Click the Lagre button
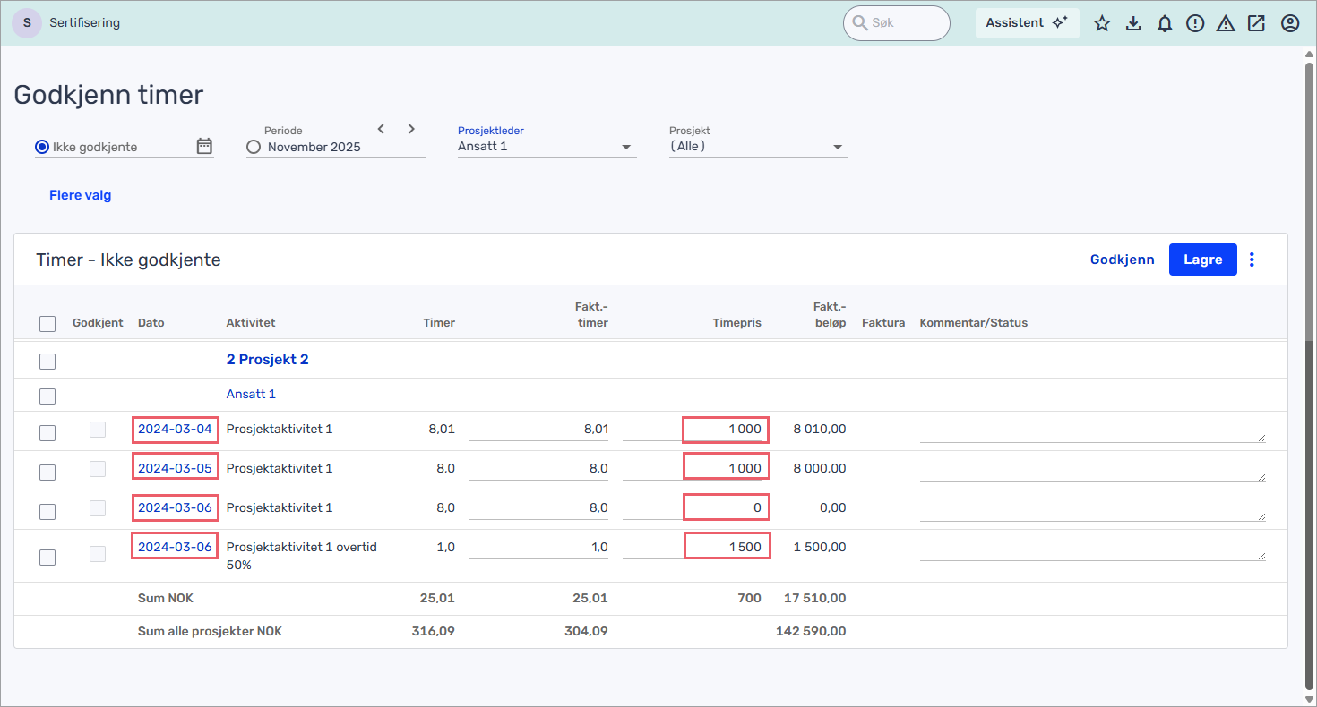The image size is (1317, 707). (1202, 260)
